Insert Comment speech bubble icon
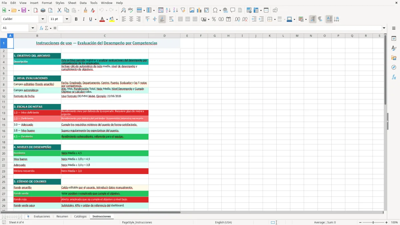The image size is (400, 225). coord(233,10)
